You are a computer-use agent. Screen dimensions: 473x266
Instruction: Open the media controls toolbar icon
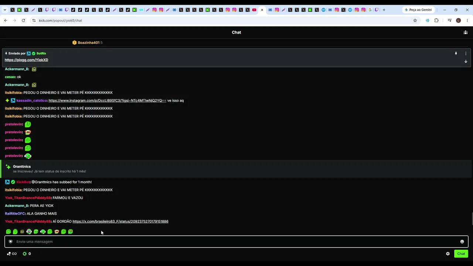449,20
